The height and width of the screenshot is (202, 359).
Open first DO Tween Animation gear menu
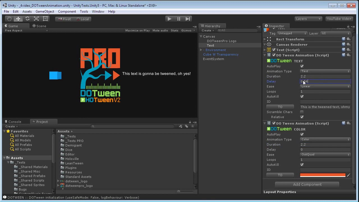(348, 55)
